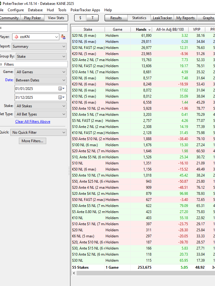Viewport: 215px width, 286px height.
Task: Open the Stake filter dropdown
Action: coord(40,106)
